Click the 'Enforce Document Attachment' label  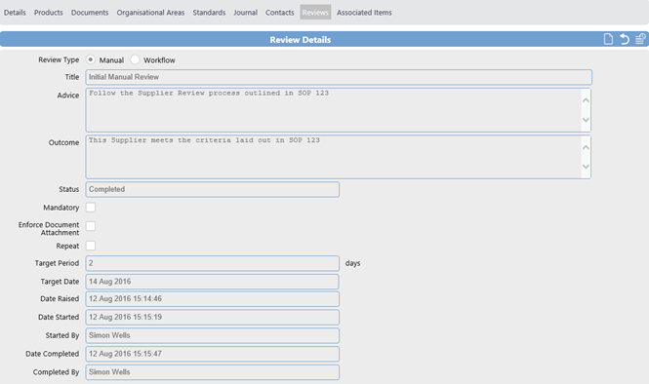(49, 229)
